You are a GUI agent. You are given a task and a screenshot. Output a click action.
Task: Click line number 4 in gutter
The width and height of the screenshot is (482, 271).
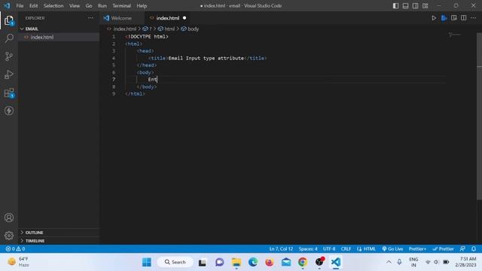[x=114, y=58]
